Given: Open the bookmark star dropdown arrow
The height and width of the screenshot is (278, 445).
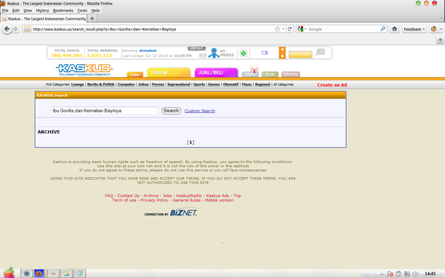Looking at the screenshot, I should click(x=283, y=29).
